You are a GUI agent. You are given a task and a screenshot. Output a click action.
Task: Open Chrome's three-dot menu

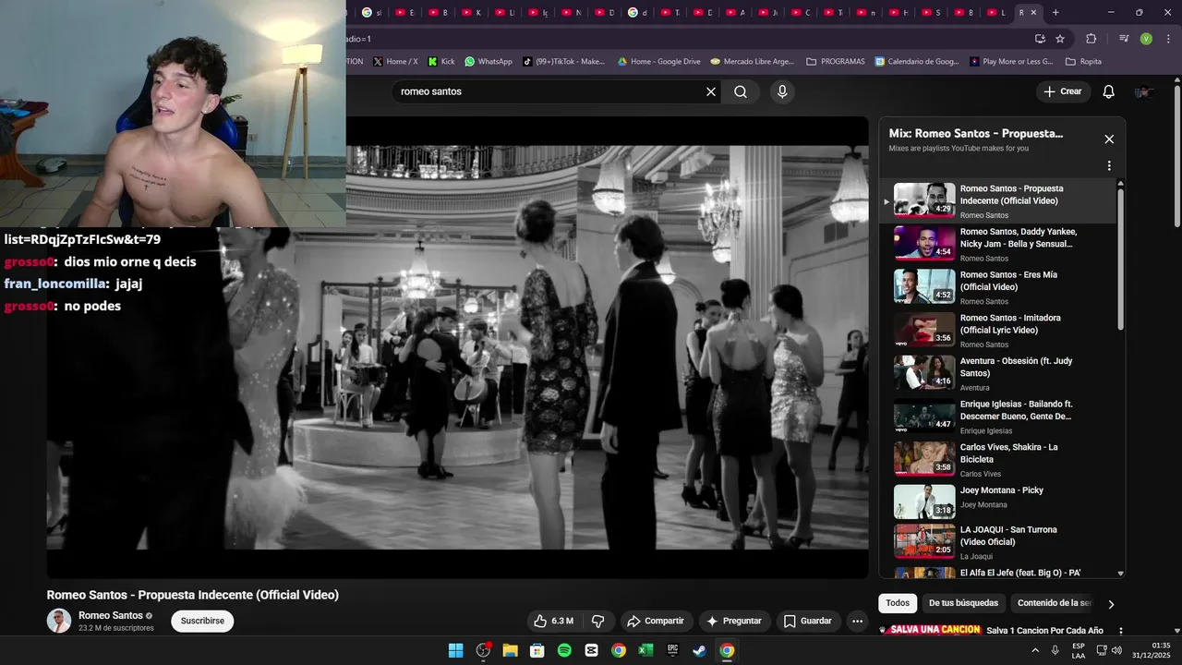pos(1167,39)
